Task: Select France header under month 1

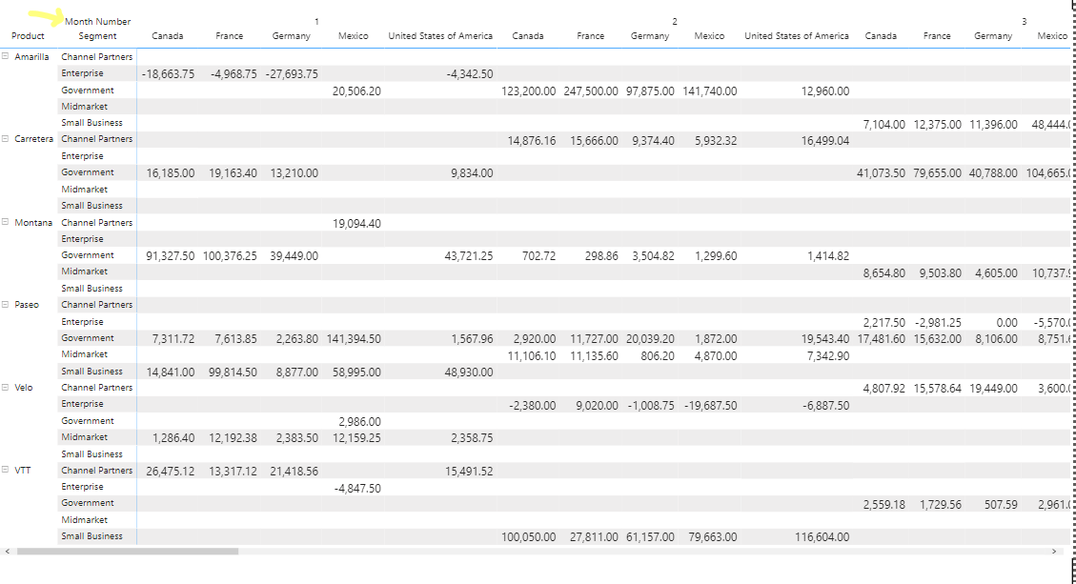Action: pos(229,35)
